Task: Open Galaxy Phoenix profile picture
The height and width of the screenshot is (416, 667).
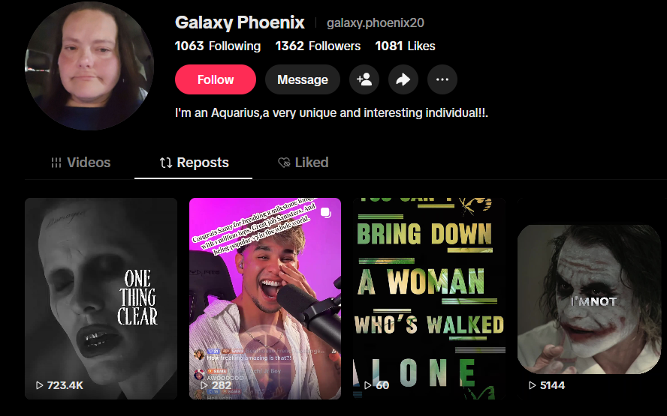Action: click(x=89, y=66)
